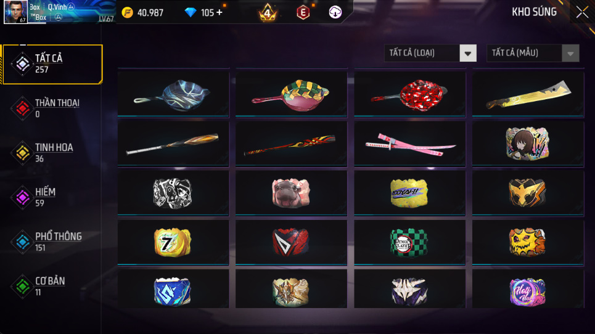Select the Tất Cả 257 category tab
Viewport: 595px width, 334px height.
coord(52,64)
